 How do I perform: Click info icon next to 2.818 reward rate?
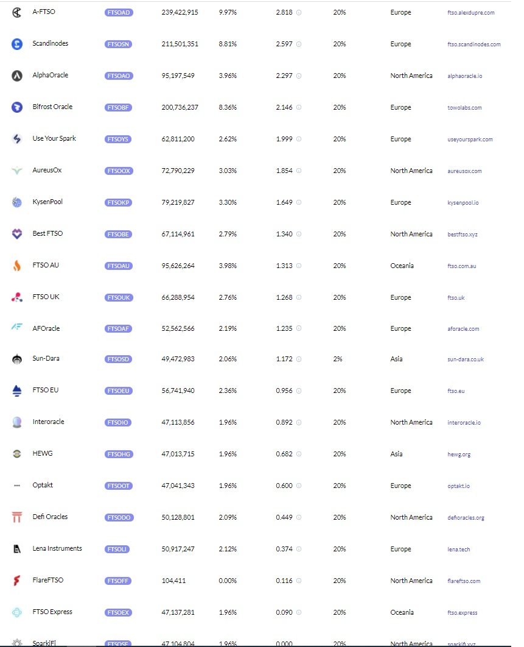(299, 12)
